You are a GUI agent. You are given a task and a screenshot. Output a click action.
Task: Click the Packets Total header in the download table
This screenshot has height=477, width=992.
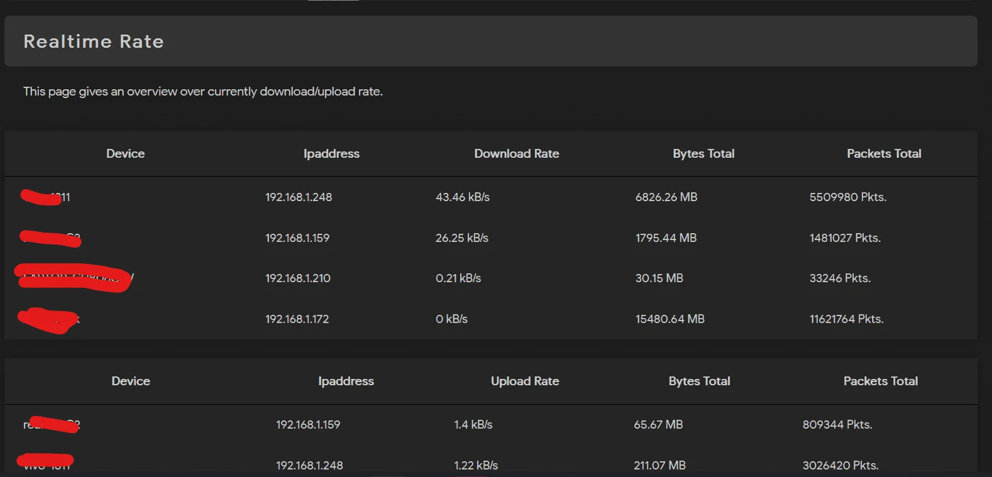884,153
